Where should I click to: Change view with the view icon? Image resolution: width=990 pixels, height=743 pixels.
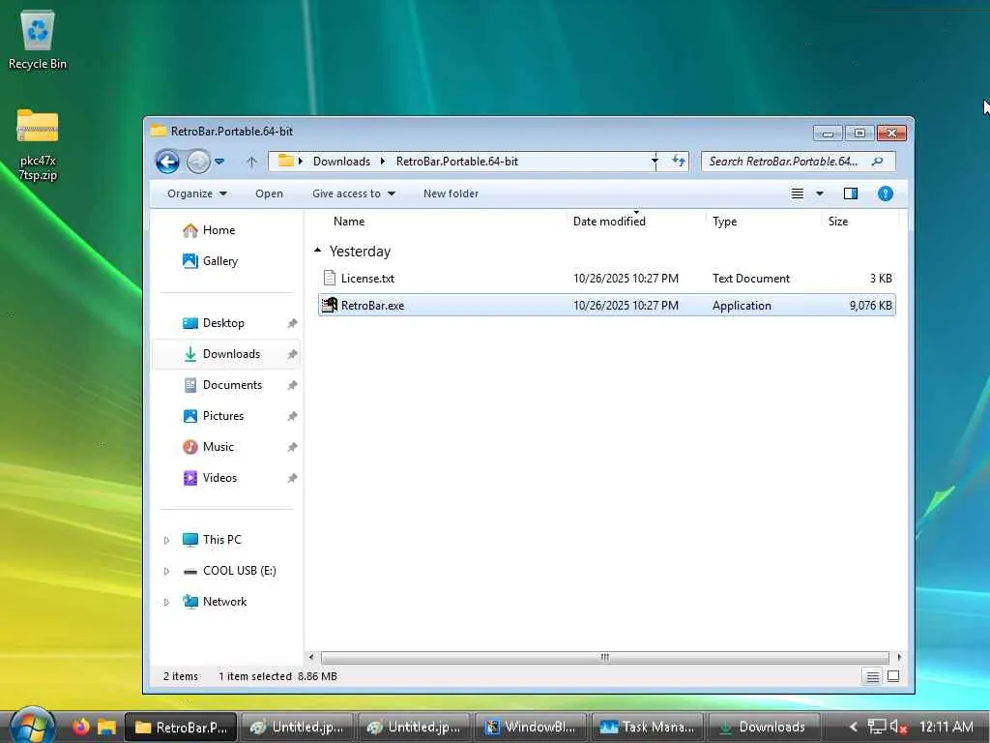[798, 193]
